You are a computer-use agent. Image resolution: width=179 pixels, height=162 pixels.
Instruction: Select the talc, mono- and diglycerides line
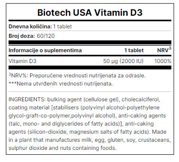pos(81,124)
